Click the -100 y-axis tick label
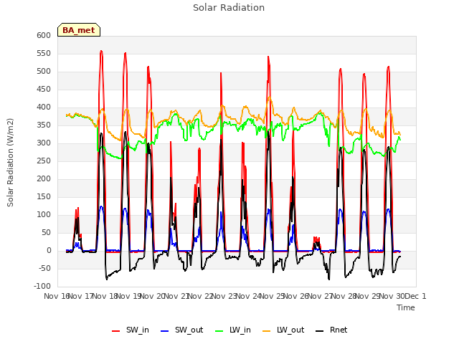The width and height of the screenshot is (459, 344). pos(42,286)
